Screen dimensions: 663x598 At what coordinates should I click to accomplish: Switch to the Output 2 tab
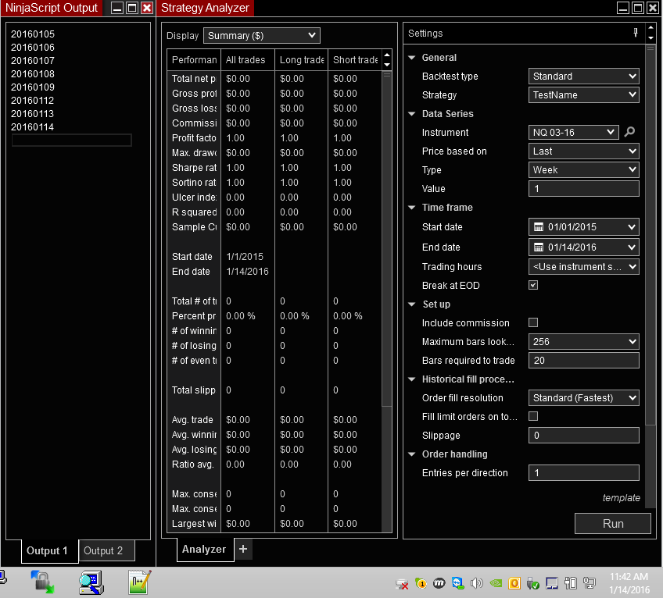[106, 550]
